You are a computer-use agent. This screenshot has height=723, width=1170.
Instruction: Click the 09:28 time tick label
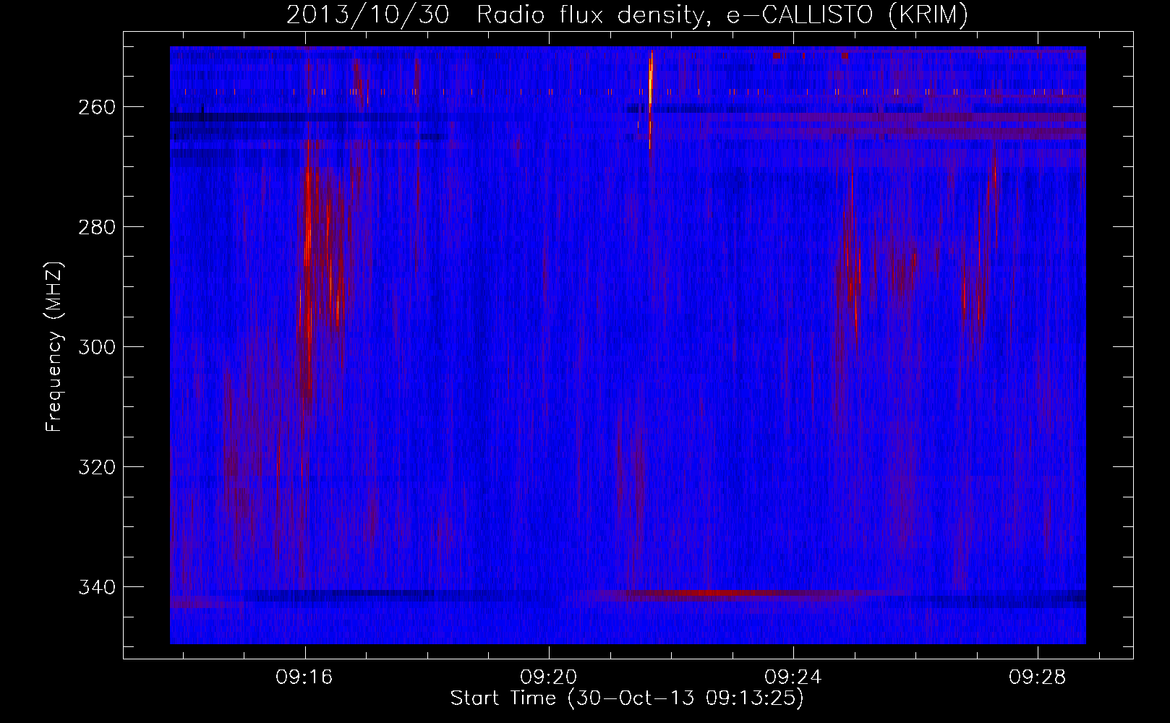pyautogui.click(x=1038, y=677)
